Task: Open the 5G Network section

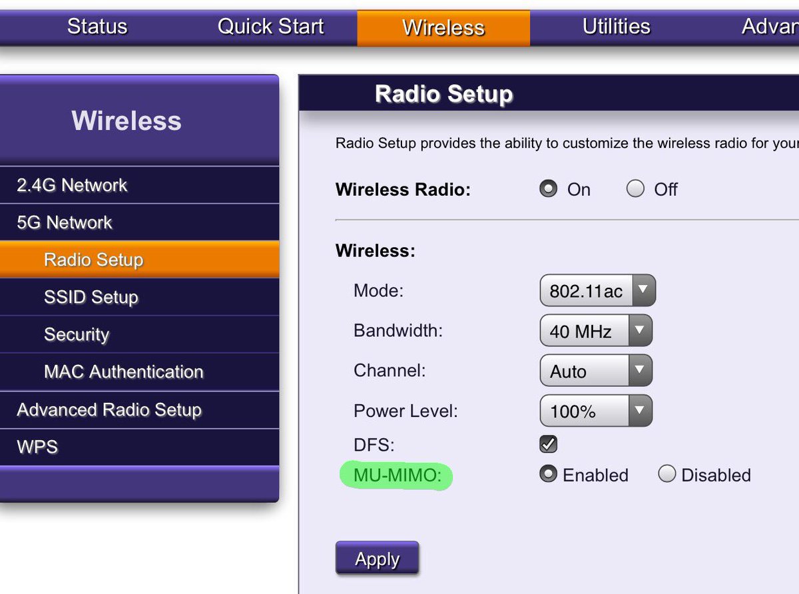Action: pos(139,222)
